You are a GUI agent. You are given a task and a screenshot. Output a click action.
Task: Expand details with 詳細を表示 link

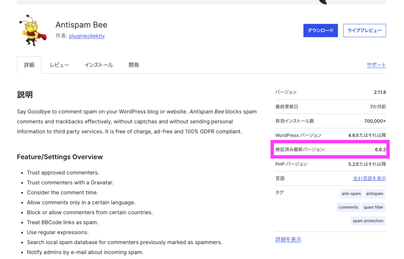pos(288,240)
